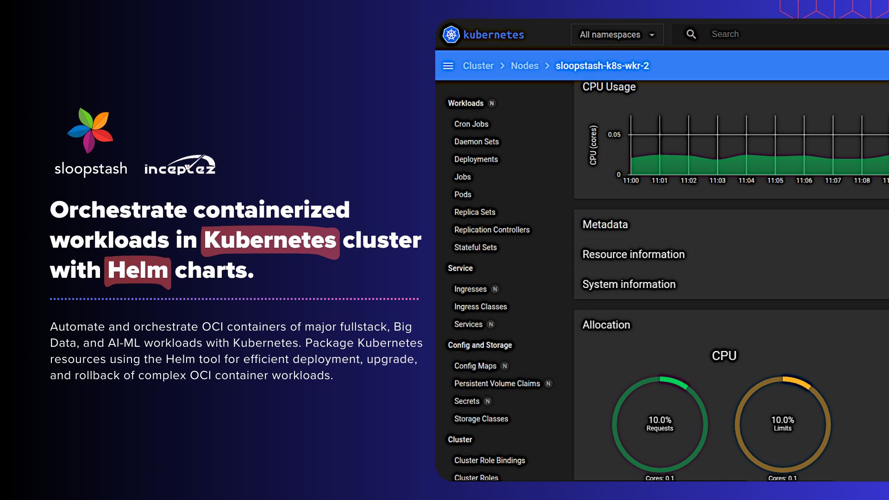Open Cluster Roles in the sidebar
This screenshot has width=889, height=500.
tap(476, 477)
